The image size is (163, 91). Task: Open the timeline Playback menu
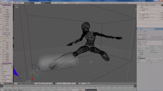click(x=20, y=90)
